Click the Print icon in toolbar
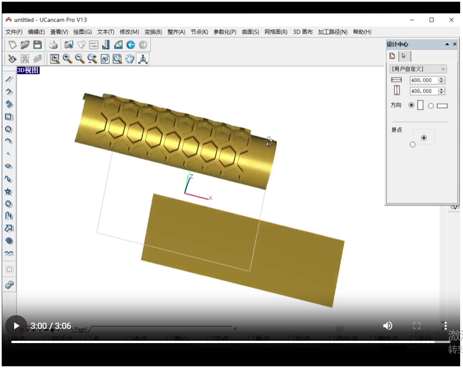Image resolution: width=463 pixels, height=368 pixels. [53, 45]
